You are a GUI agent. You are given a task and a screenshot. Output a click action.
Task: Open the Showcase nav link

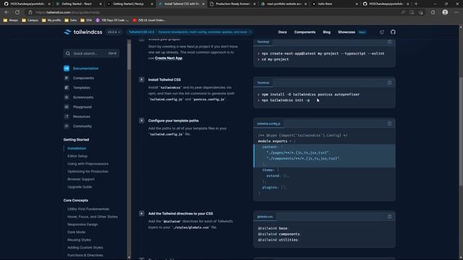[347, 32]
